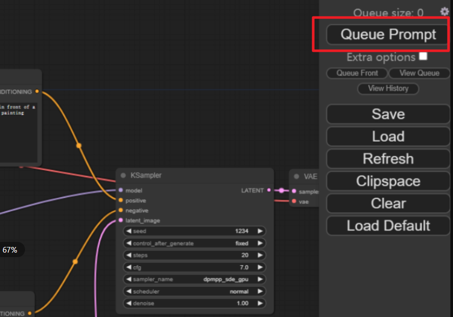Click the KSampler model input port
Image resolution: width=453 pixels, height=317 pixels.
pos(121,191)
